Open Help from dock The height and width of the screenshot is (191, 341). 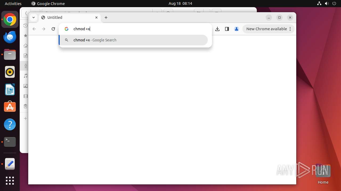point(10,124)
